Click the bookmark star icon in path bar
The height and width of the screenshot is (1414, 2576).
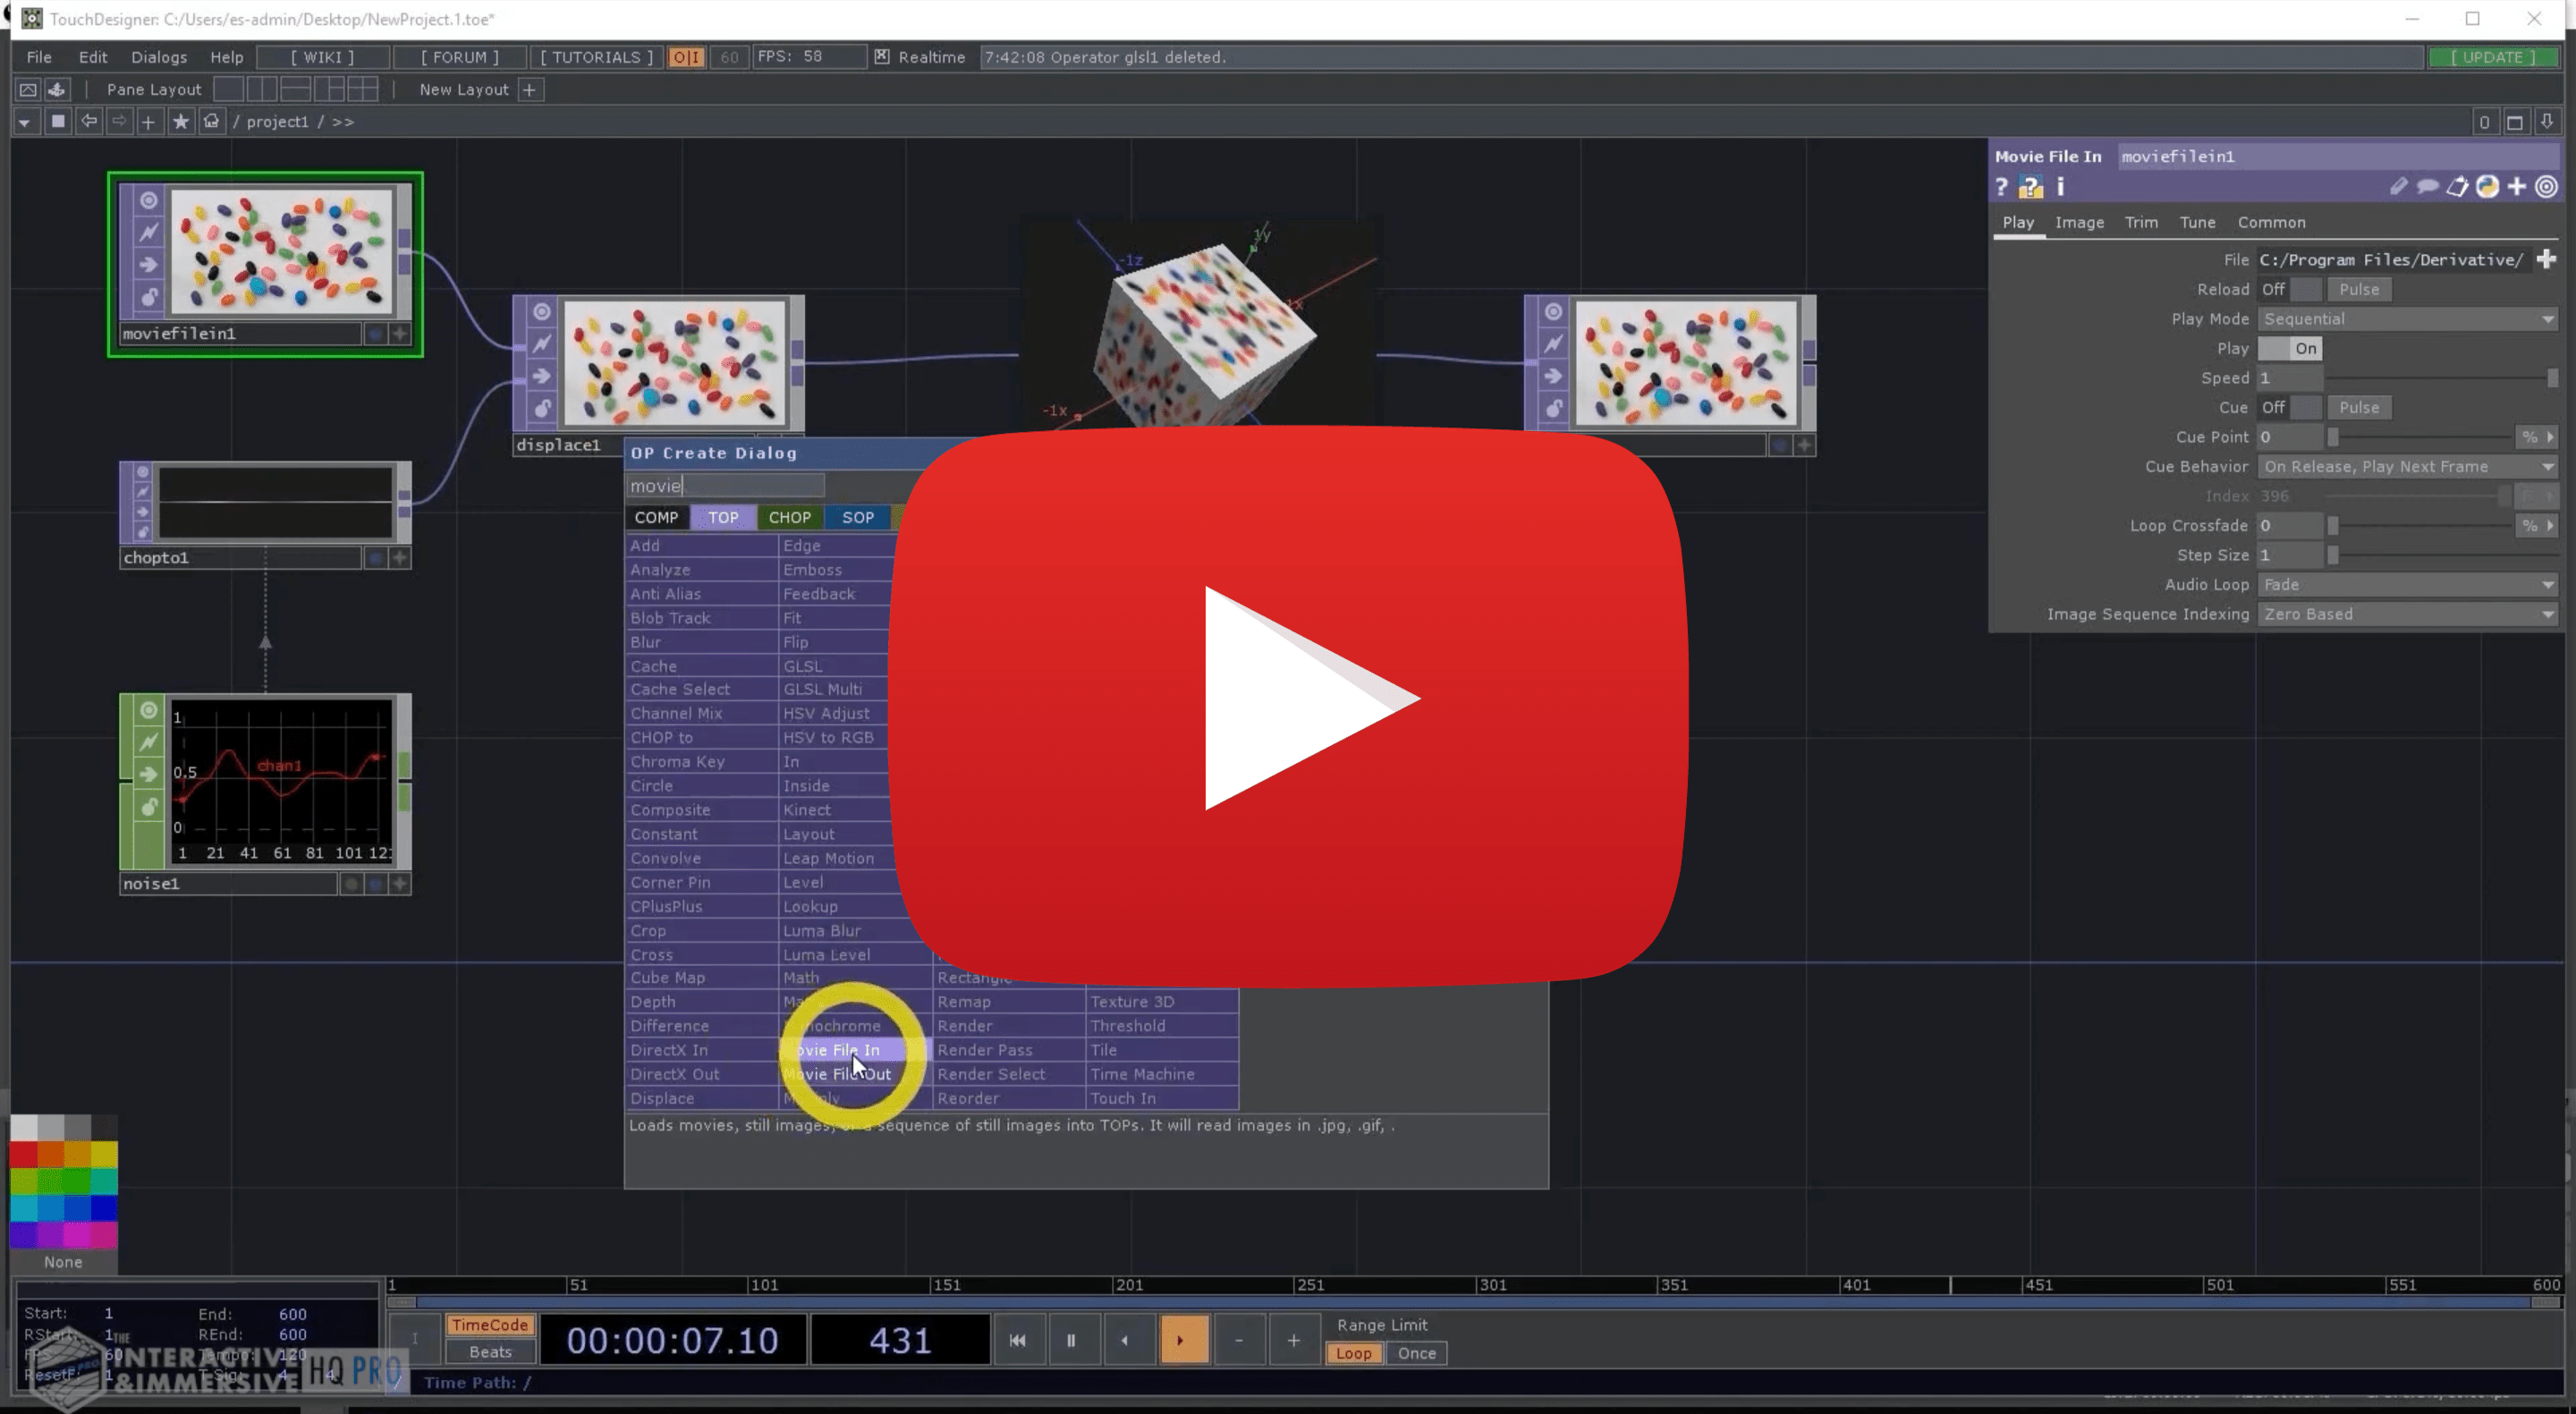180,121
